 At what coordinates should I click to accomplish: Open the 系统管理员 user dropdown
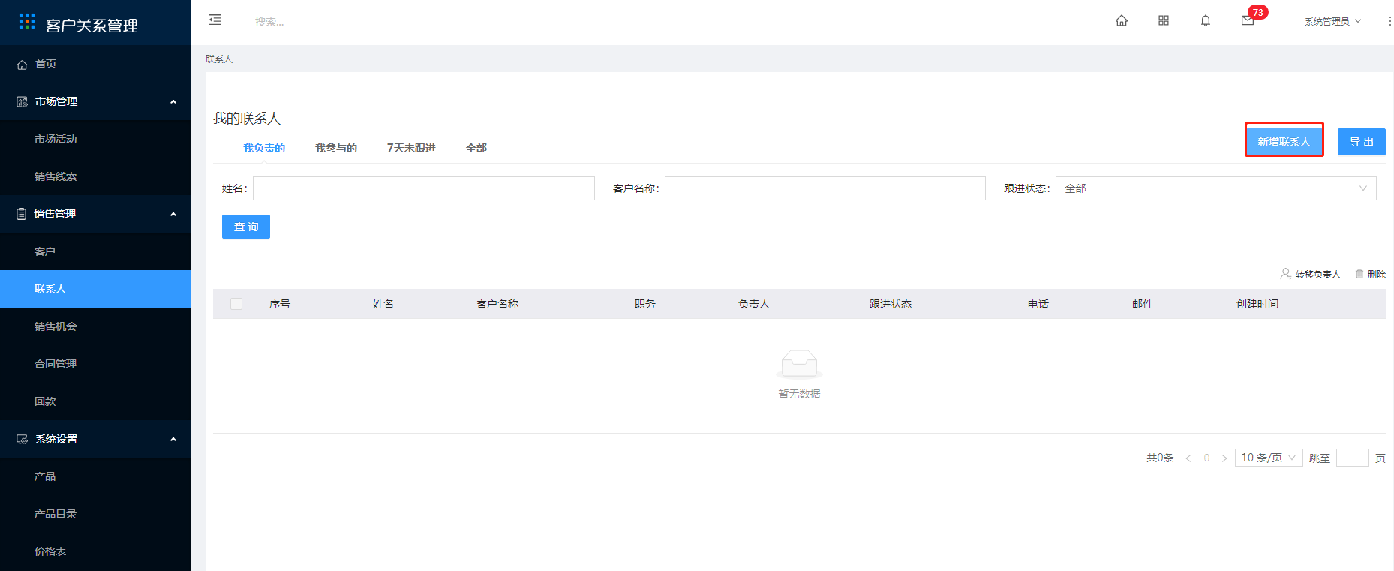[1332, 21]
